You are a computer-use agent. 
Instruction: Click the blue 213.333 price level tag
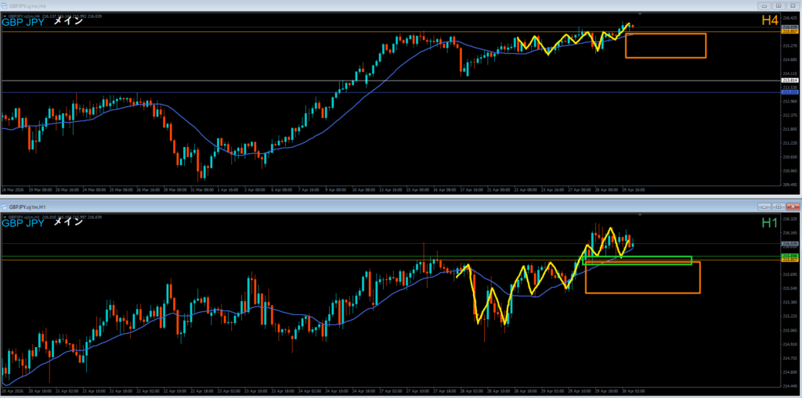tap(789, 92)
